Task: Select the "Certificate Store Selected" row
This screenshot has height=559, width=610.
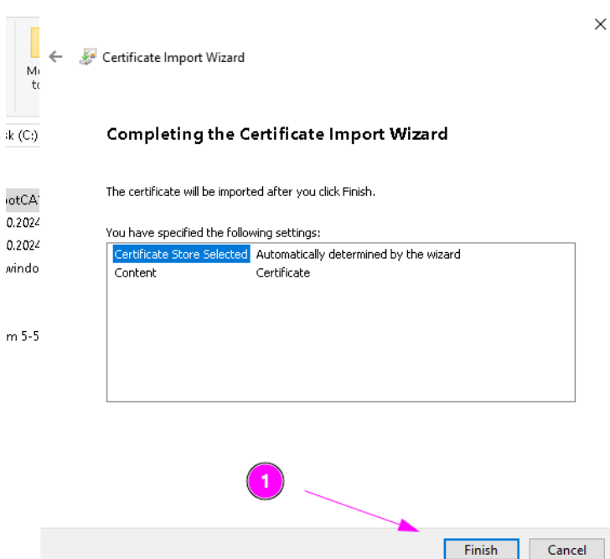Action: click(181, 254)
